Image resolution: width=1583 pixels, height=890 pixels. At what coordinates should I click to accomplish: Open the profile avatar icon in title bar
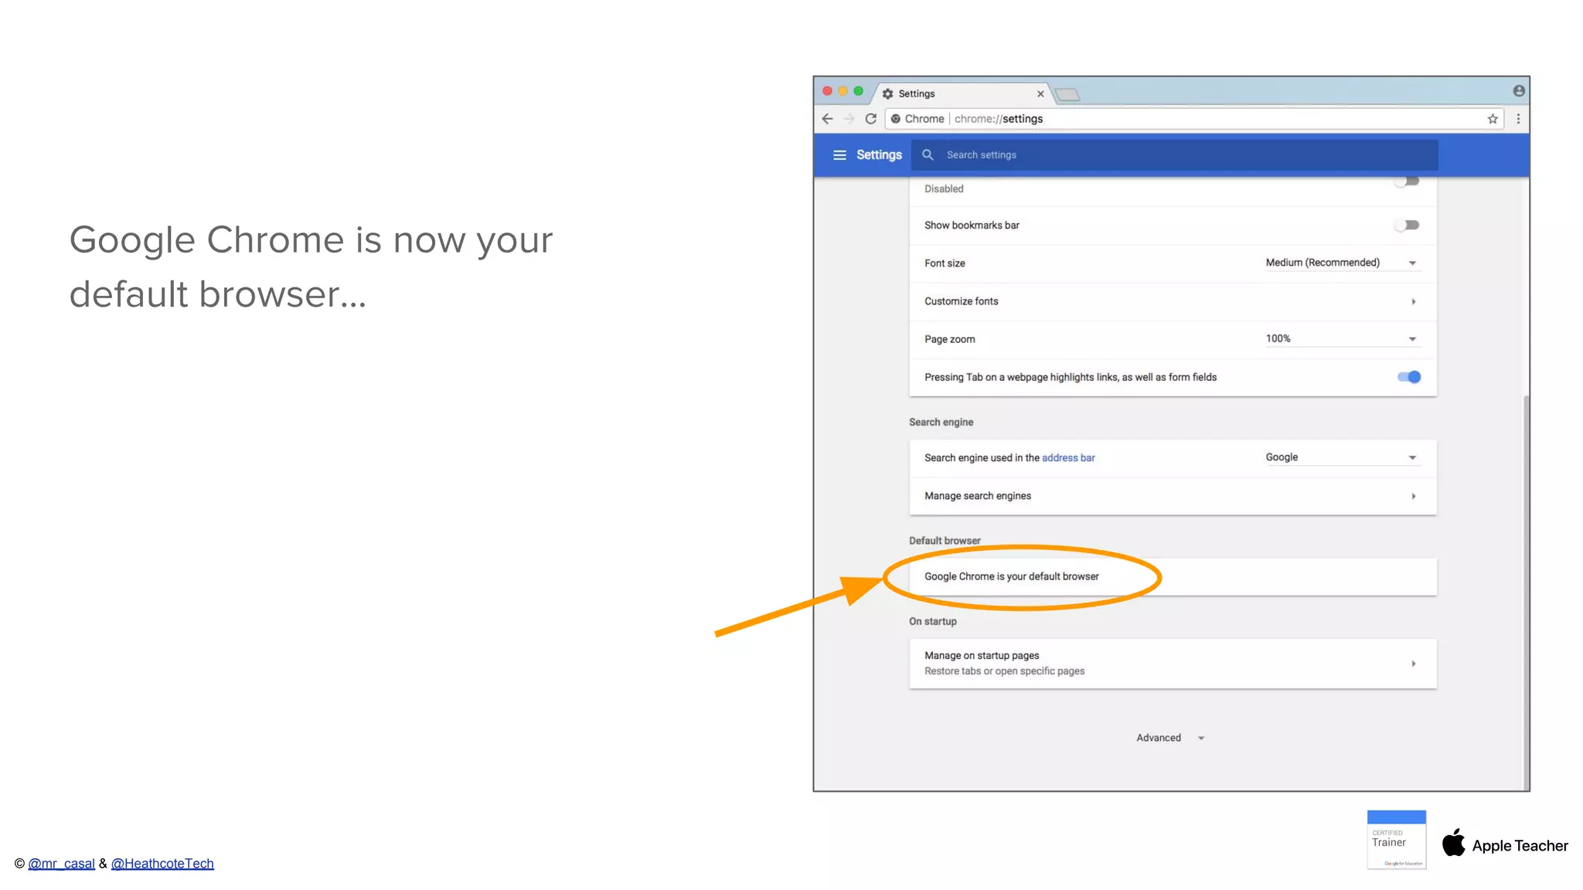[x=1519, y=91]
